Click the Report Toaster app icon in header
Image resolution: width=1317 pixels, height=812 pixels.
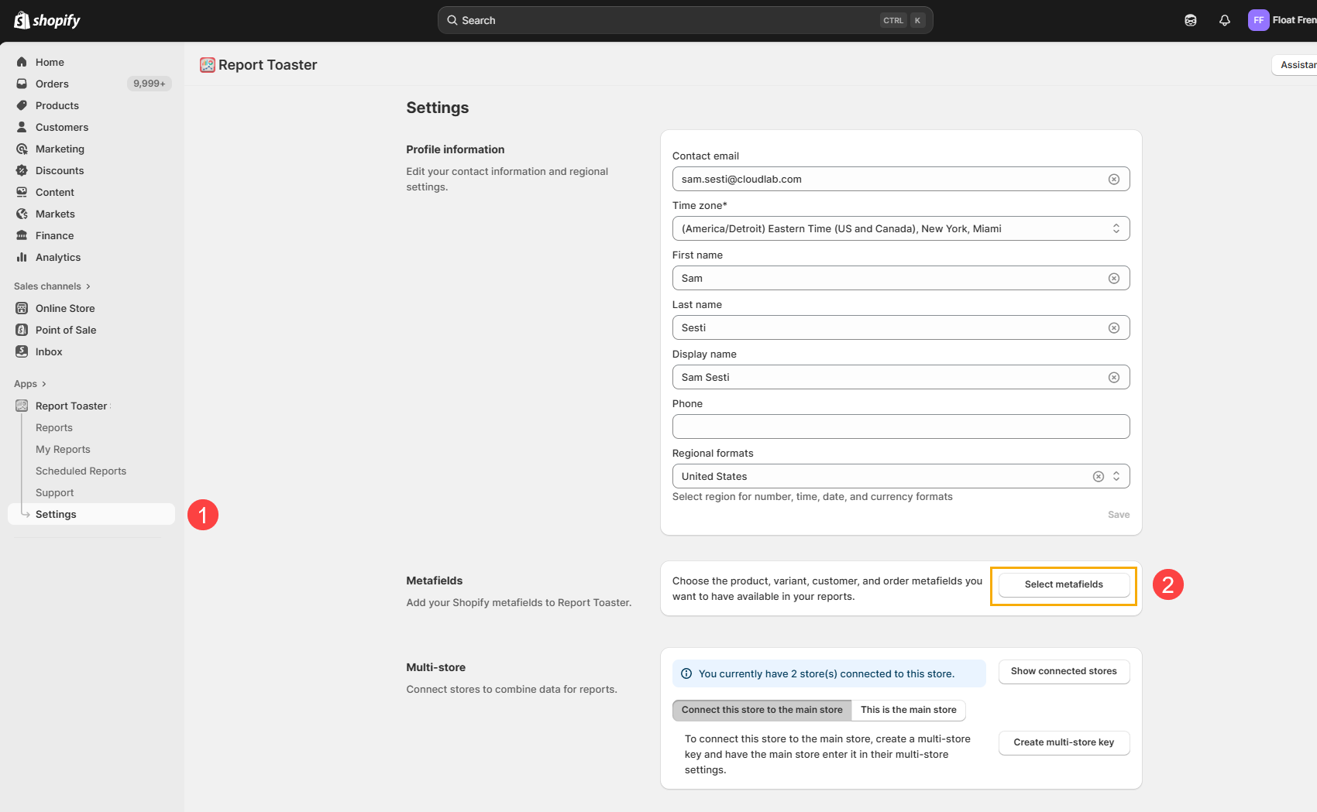207,65
